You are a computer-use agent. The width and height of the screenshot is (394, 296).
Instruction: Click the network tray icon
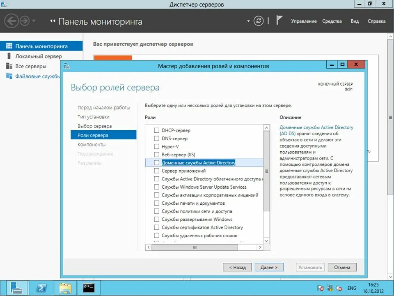pos(330,288)
